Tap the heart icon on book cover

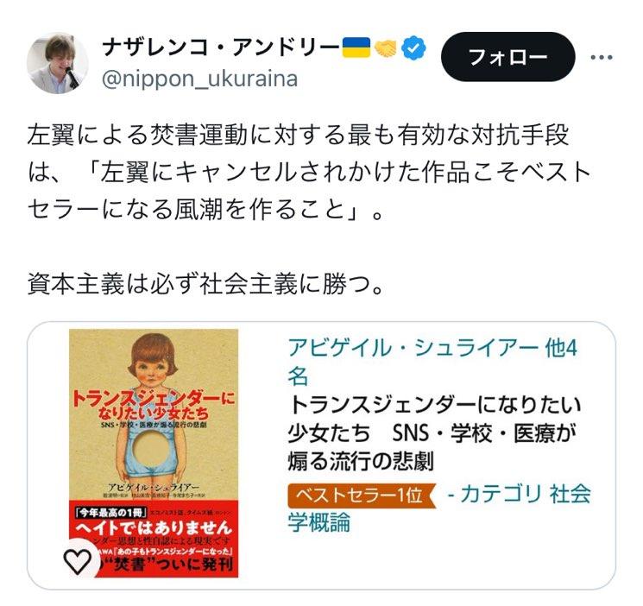78,561
